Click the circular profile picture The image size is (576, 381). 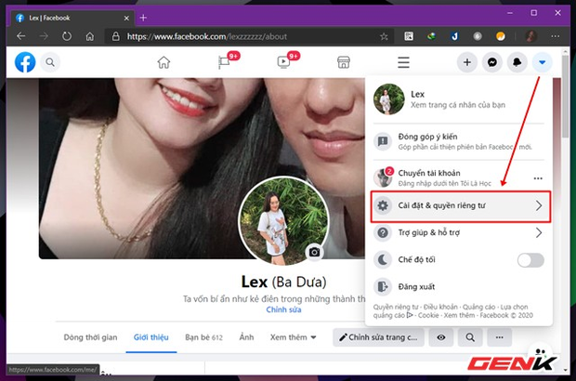click(x=283, y=220)
